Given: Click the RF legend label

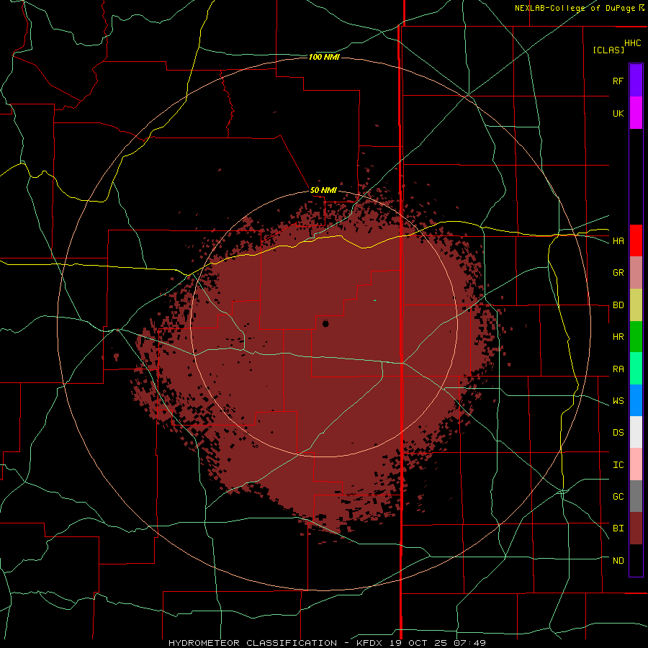Looking at the screenshot, I should (x=618, y=81).
